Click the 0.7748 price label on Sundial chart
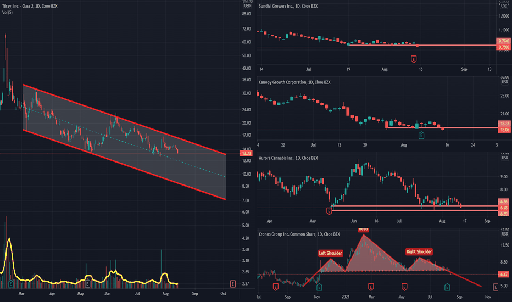 pyautogui.click(x=504, y=41)
